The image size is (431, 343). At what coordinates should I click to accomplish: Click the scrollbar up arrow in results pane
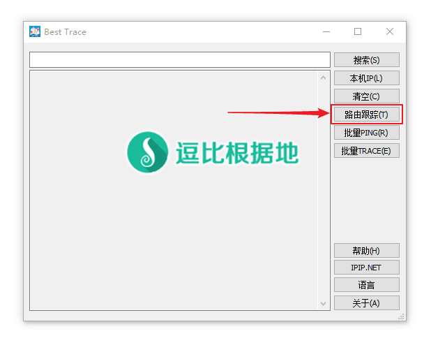[323, 78]
